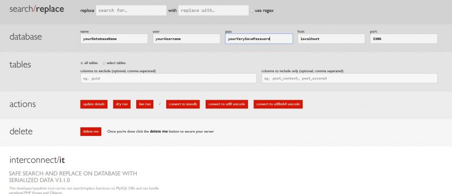Image resolution: width=452 pixels, height=194 pixels.
Task: Select the database user field
Action: (x=186, y=39)
